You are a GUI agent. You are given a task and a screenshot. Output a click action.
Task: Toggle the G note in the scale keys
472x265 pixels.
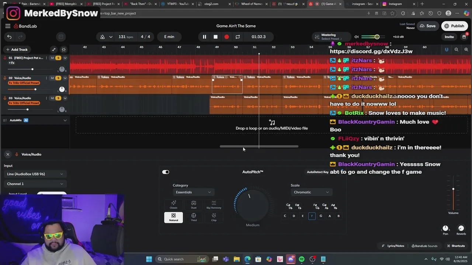click(321, 216)
